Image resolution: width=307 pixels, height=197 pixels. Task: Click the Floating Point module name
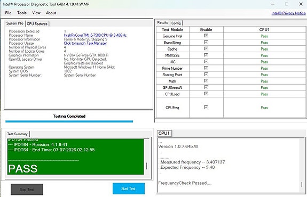coord(172,75)
